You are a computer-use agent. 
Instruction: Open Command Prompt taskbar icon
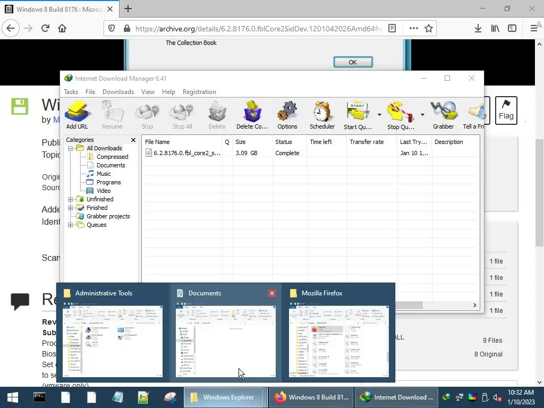click(39, 397)
